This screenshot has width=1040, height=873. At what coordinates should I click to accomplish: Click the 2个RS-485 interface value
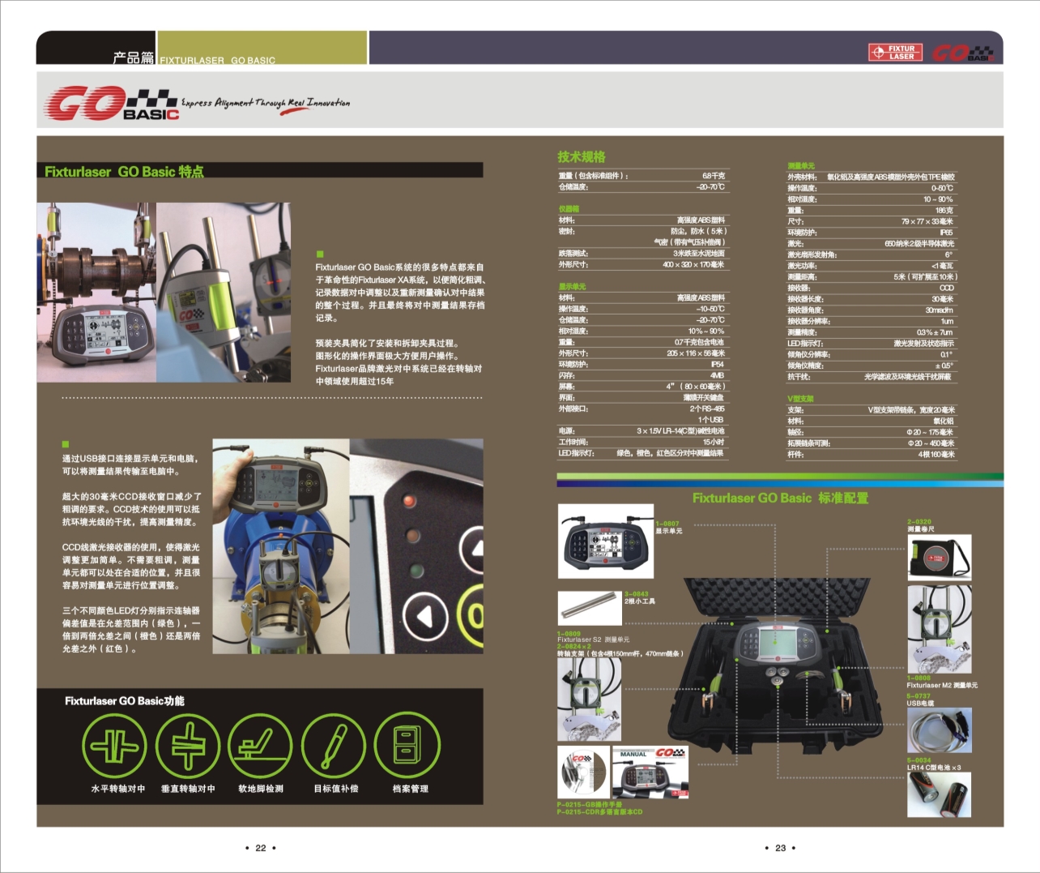coord(707,409)
